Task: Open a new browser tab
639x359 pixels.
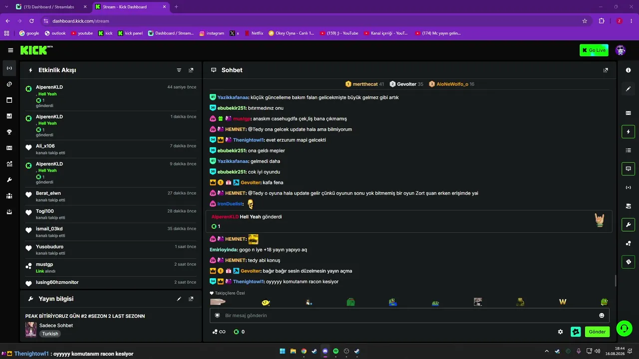Action: point(176,7)
